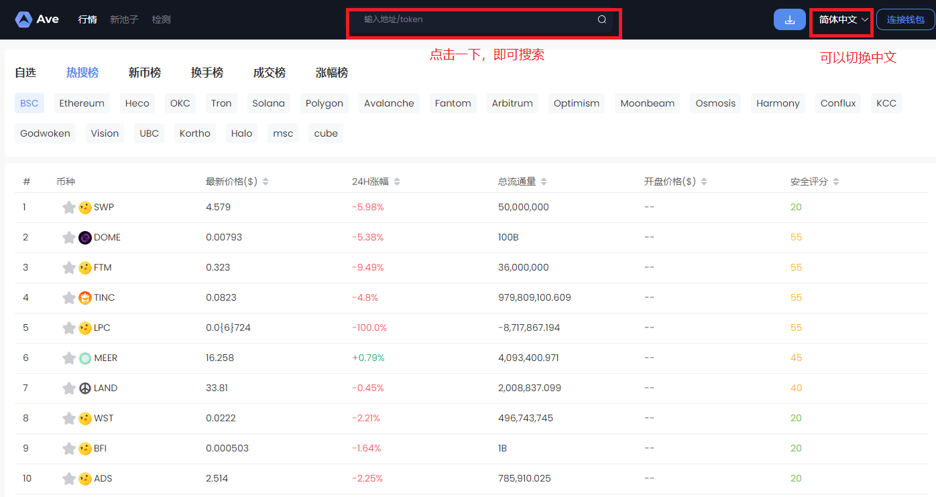Toggle the favorite star for FTM
The image size is (936, 497).
click(x=69, y=268)
